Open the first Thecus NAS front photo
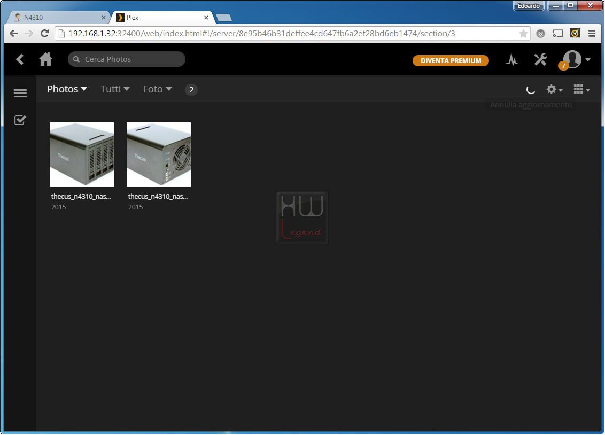 pos(82,154)
